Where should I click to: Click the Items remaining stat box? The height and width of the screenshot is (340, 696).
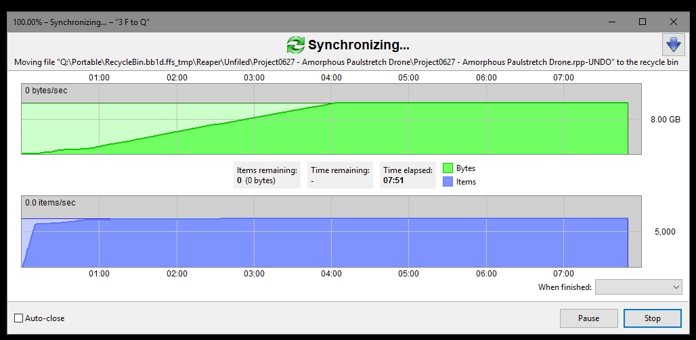click(x=267, y=175)
